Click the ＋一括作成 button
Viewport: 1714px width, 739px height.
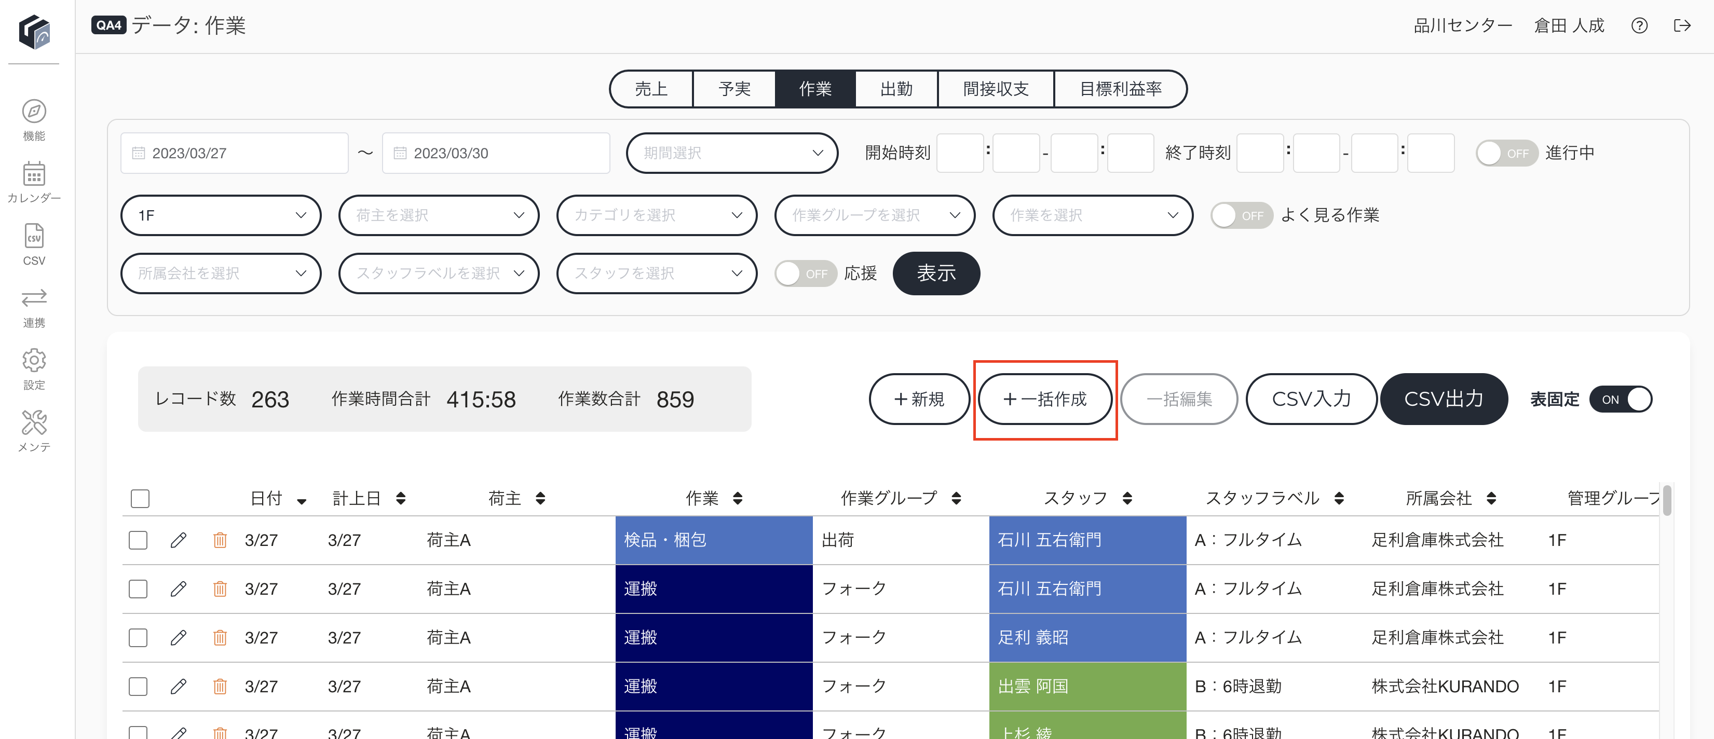[1044, 399]
